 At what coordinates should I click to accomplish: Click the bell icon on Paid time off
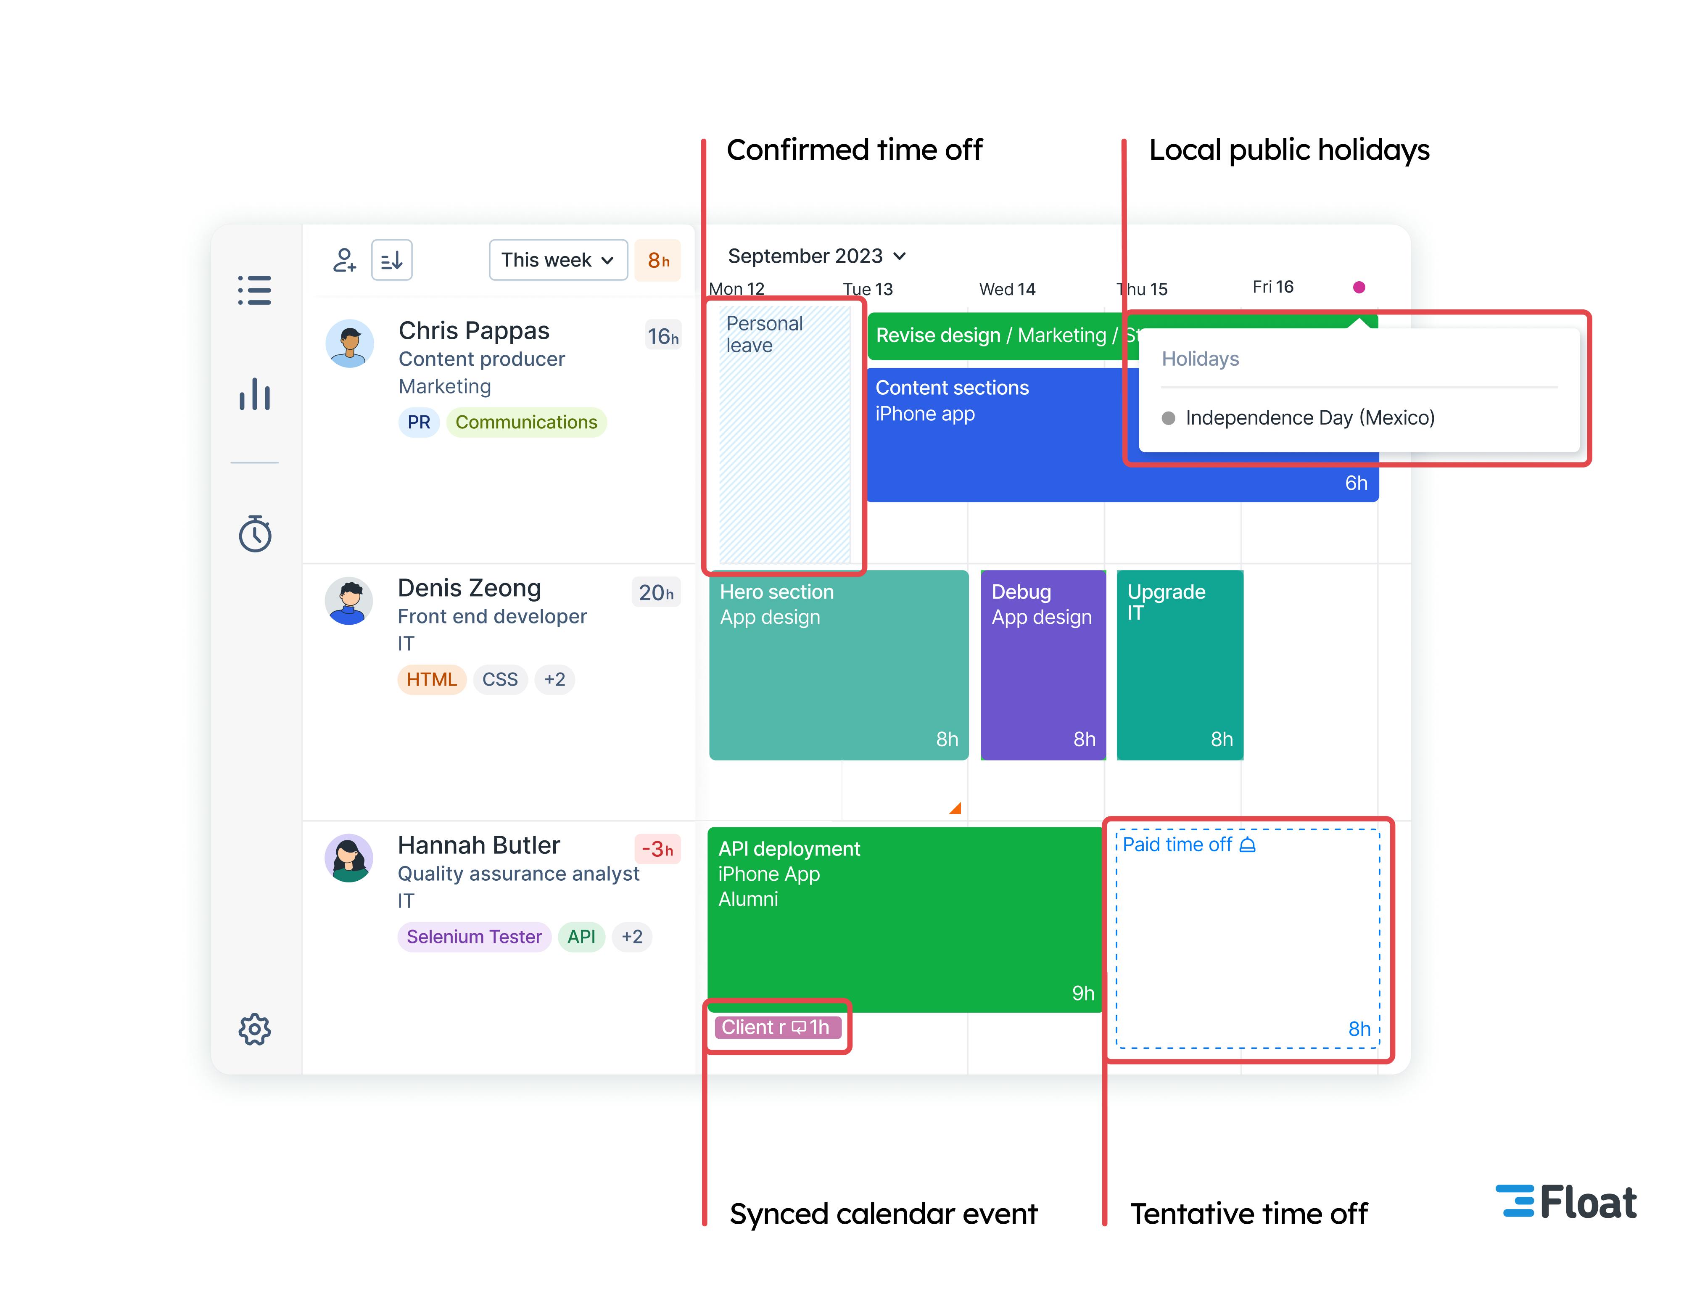click(x=1247, y=844)
